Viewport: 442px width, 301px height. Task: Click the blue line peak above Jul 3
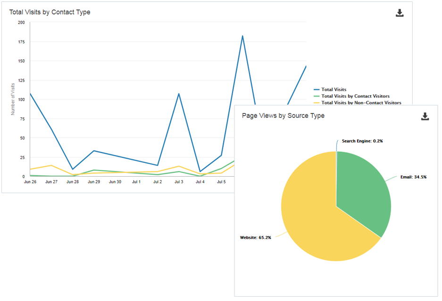179,94
